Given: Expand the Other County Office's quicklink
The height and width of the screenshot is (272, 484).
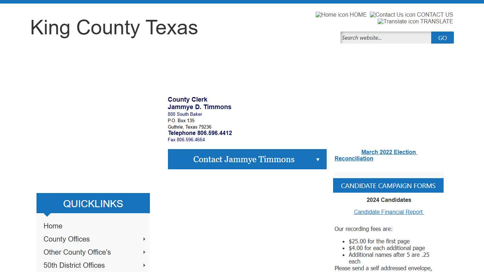Looking at the screenshot, I should 144,252.
